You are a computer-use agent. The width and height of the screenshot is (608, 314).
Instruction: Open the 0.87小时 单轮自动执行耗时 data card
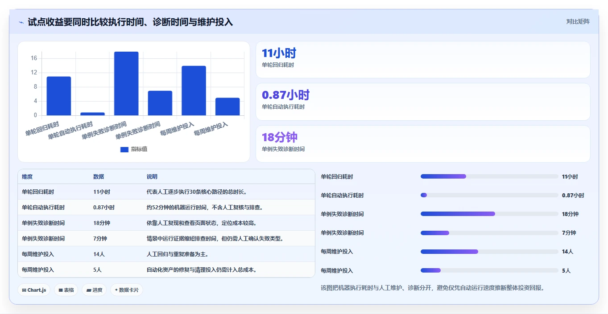[x=423, y=102]
